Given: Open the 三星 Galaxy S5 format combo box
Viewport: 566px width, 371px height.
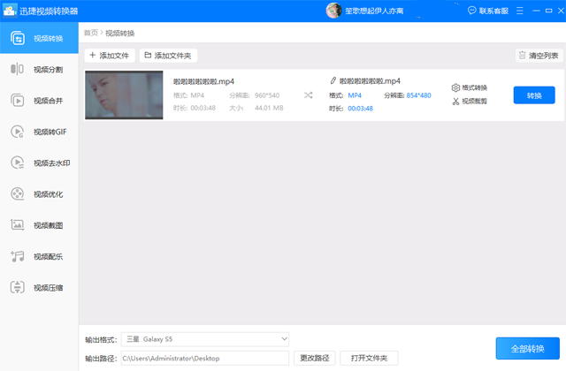Looking at the screenshot, I should [x=205, y=339].
